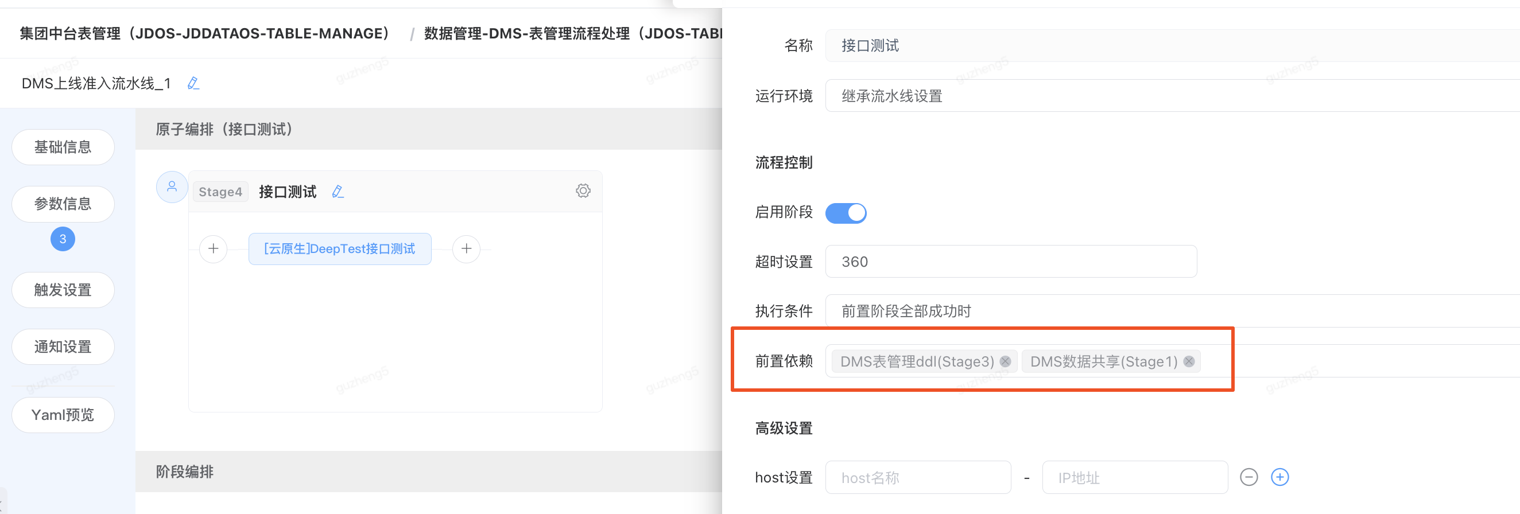Open the 前置依赖 multi-select field
This screenshot has width=1520, height=514.
pyautogui.click(x=1173, y=361)
